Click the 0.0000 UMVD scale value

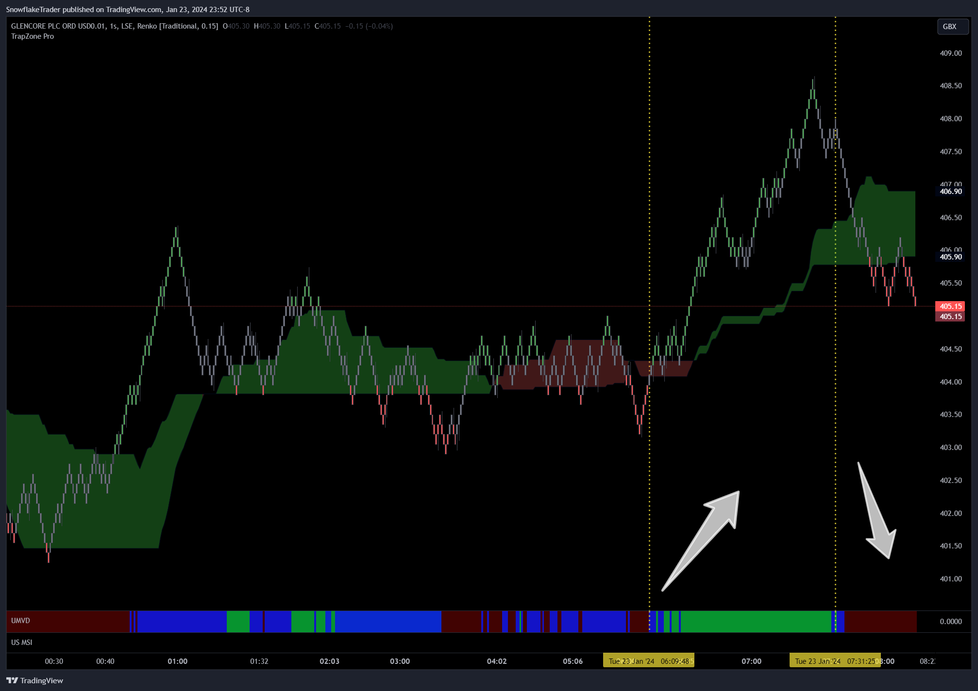950,621
